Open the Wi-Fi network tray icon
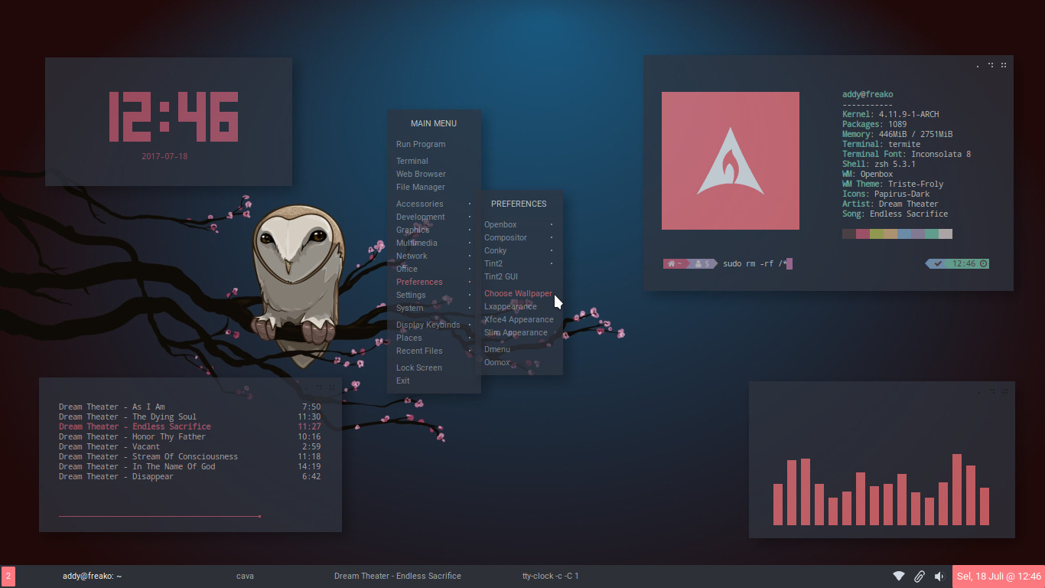 899,576
